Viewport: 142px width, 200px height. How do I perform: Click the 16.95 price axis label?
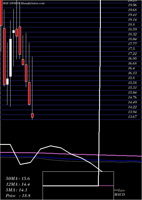point(132,59)
